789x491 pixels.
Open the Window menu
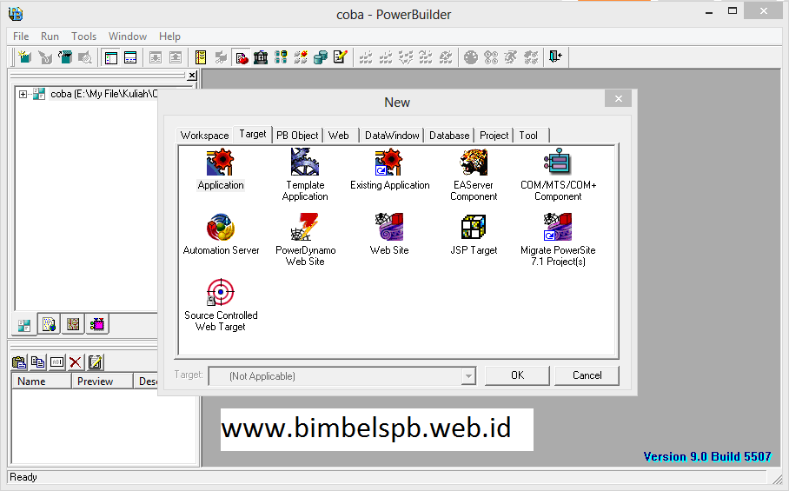[x=128, y=36]
